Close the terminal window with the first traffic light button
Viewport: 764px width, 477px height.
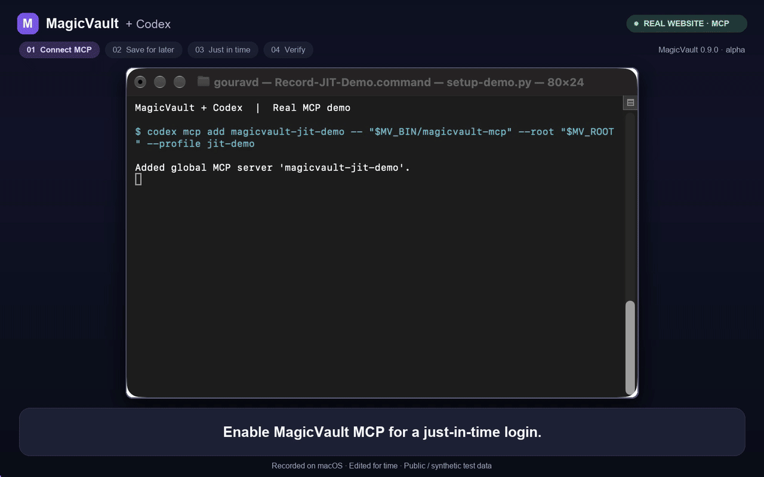140,82
